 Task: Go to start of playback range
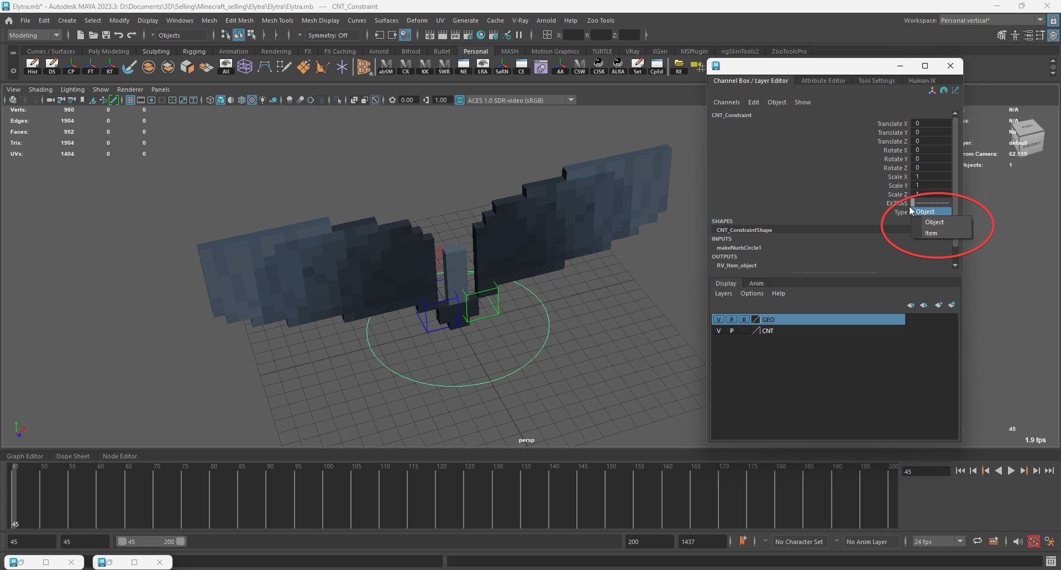pos(960,471)
